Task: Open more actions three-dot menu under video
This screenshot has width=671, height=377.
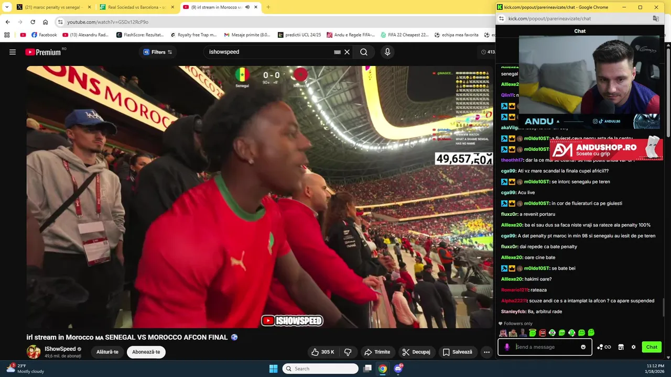Action: click(486, 352)
